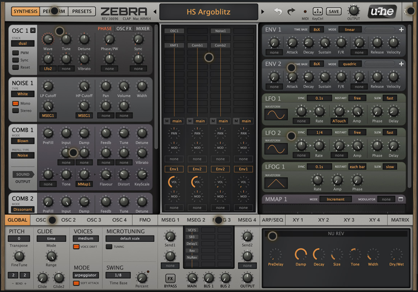418x292 pixels.
Task: Open the KeyCtrl keyboard control icon
Action: (x=317, y=11)
